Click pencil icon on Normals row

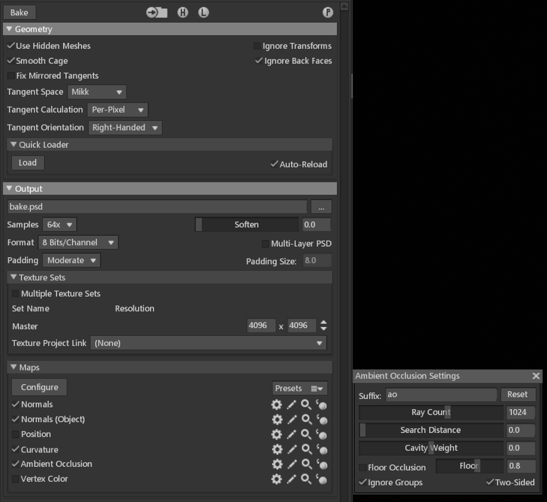[291, 404]
